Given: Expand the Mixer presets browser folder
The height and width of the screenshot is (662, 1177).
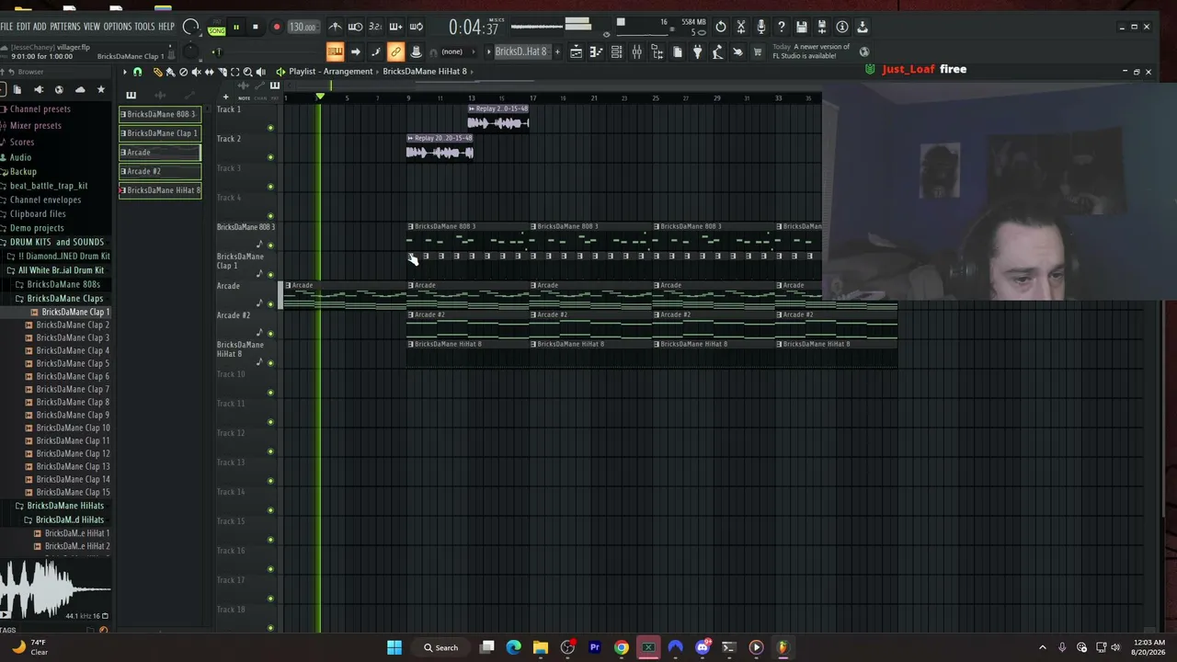Looking at the screenshot, I should [35, 126].
